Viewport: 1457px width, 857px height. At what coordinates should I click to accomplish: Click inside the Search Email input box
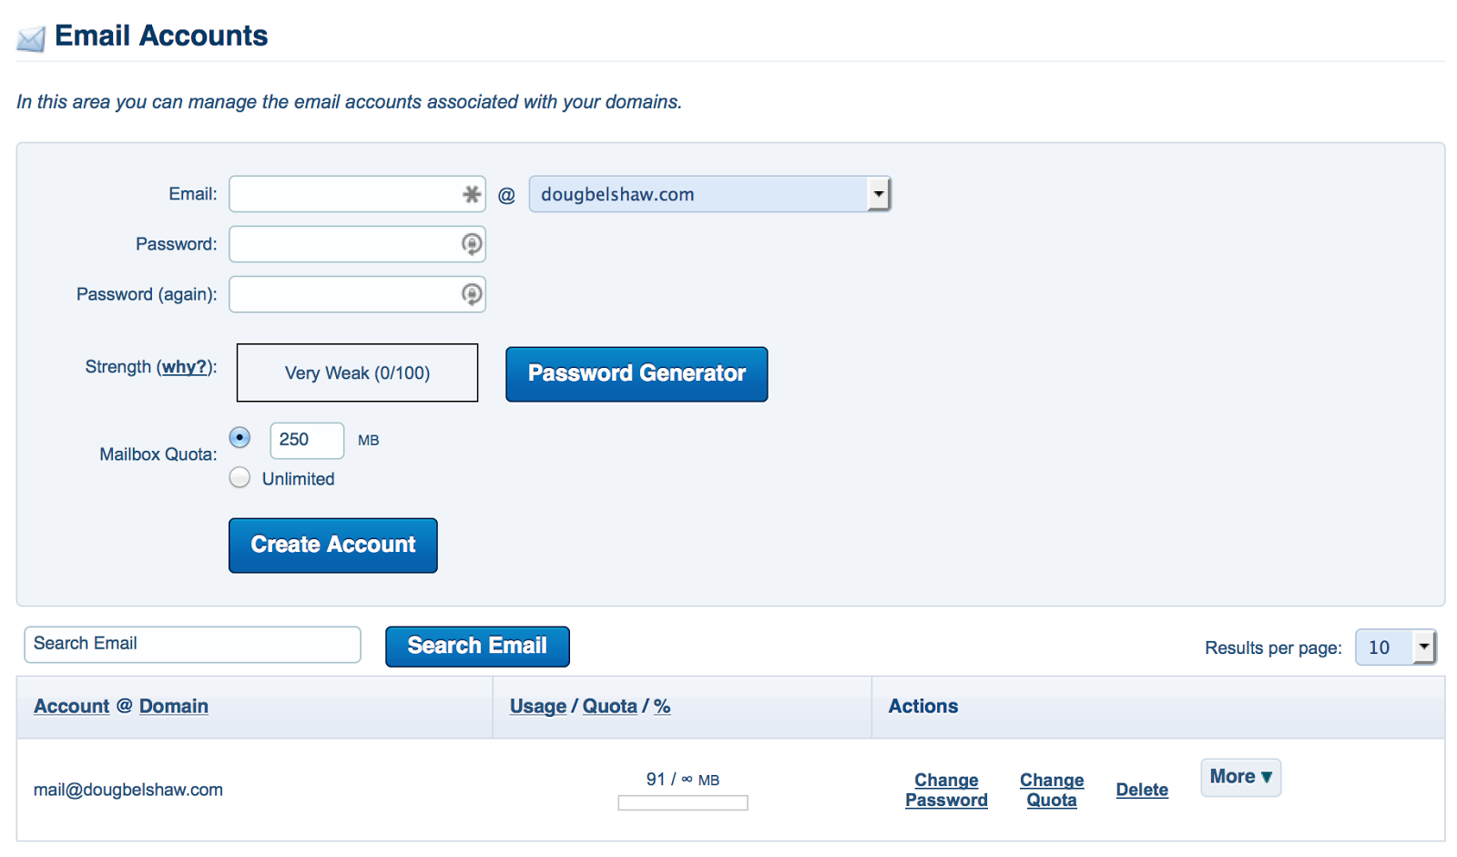point(191,644)
